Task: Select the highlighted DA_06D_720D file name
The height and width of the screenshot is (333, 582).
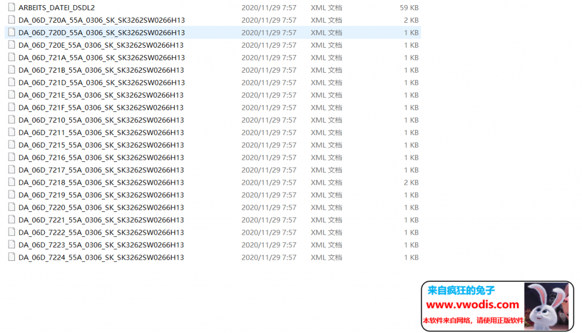Action: click(101, 33)
